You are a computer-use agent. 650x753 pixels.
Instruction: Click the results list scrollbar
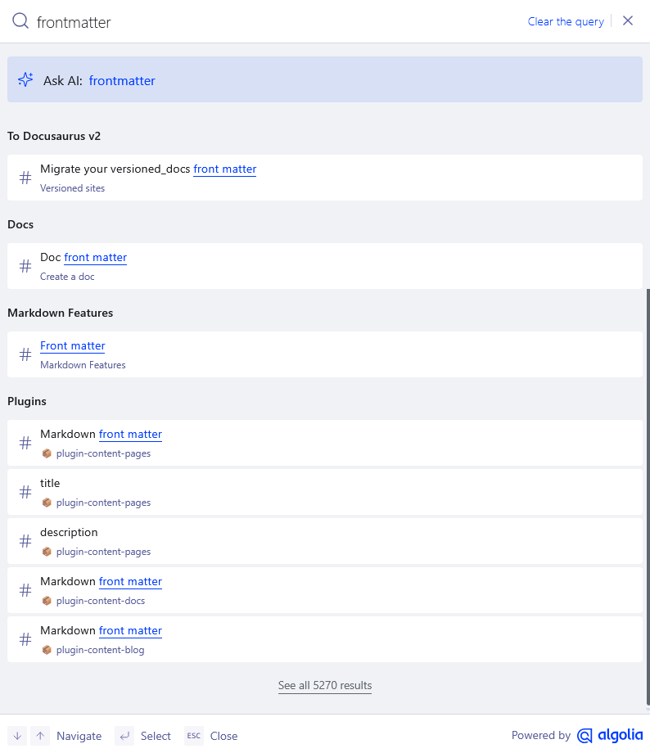coord(647,491)
